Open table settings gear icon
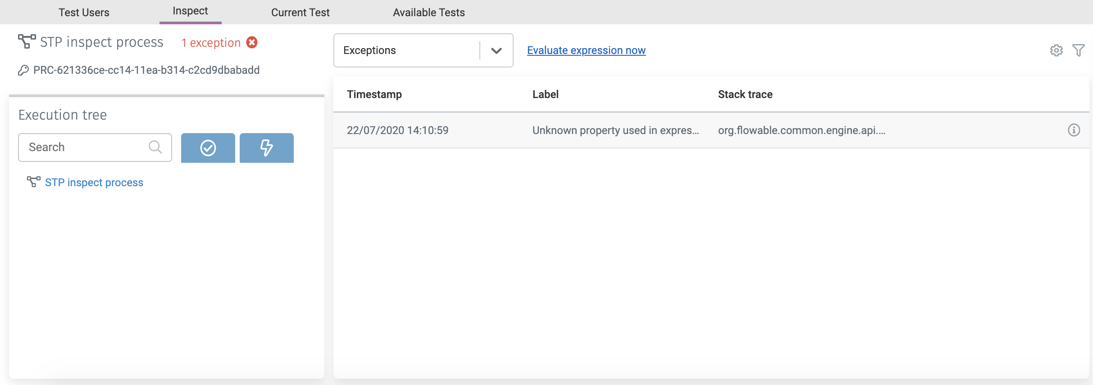 (x=1056, y=50)
